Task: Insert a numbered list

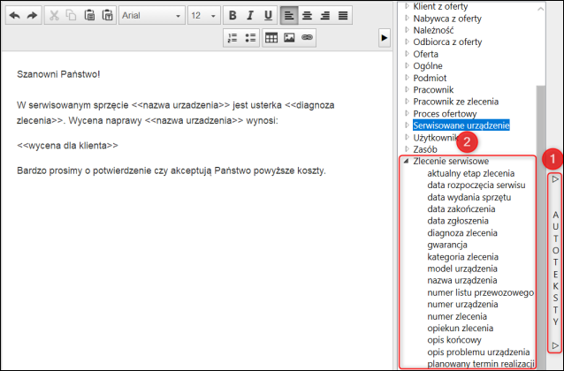Action: coord(232,38)
